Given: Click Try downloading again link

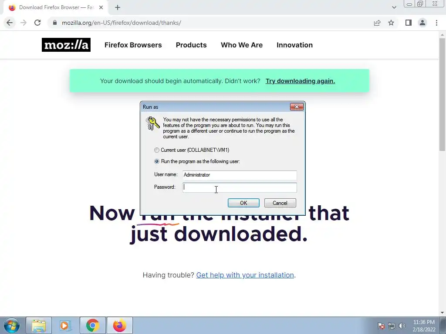Looking at the screenshot, I should point(300,81).
